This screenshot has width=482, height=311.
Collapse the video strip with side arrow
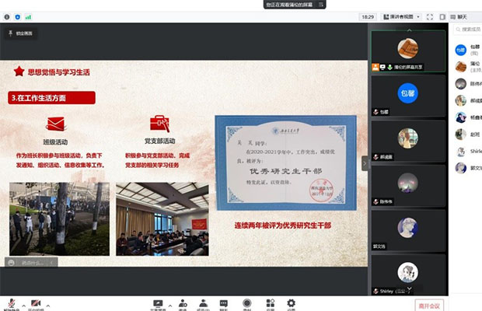pos(365,163)
